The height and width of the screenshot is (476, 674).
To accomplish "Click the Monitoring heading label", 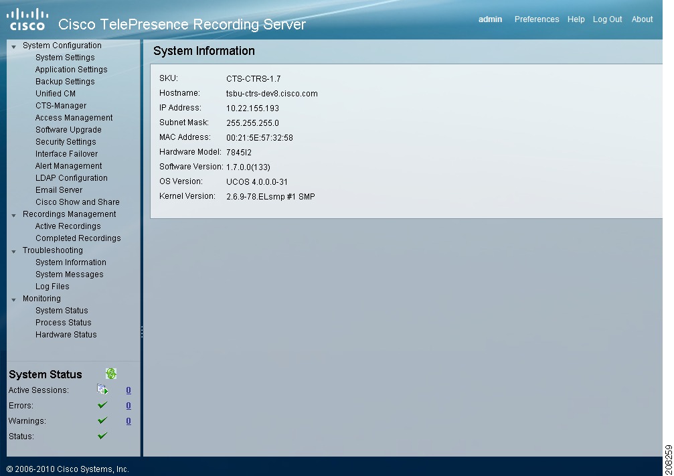I will 41,298.
